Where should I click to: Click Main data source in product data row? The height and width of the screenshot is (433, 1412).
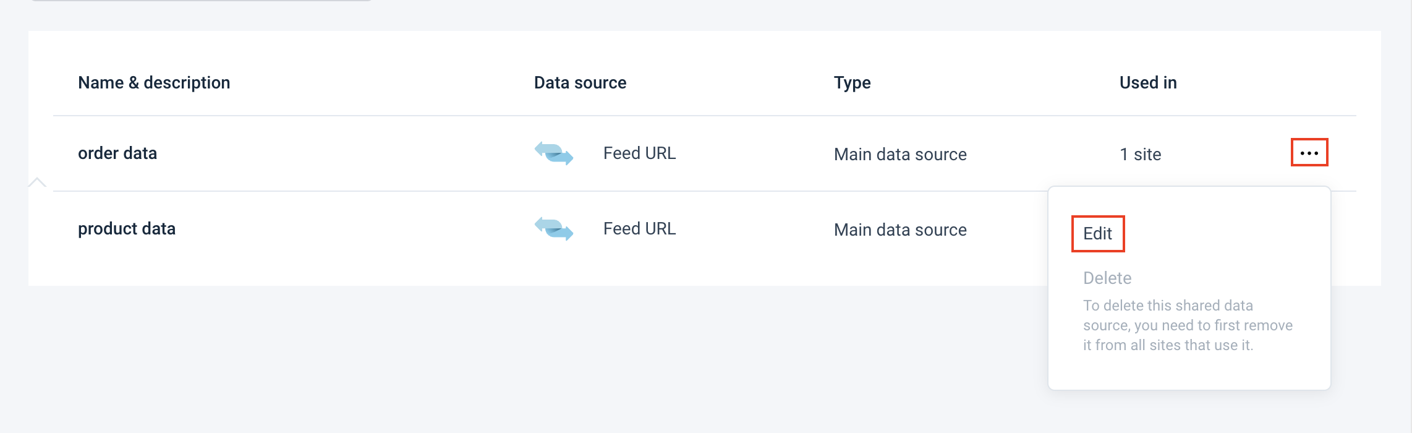coord(900,230)
